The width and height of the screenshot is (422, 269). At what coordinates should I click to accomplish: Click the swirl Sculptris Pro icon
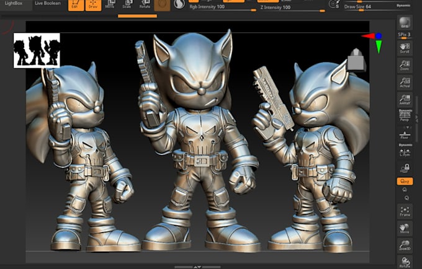pyautogui.click(x=179, y=4)
